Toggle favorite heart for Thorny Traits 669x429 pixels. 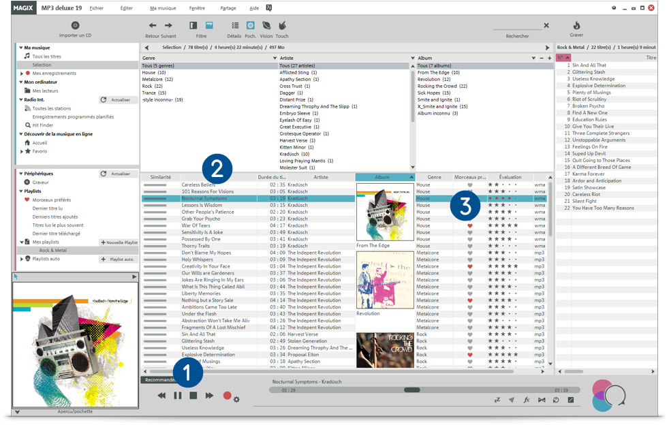pos(470,246)
